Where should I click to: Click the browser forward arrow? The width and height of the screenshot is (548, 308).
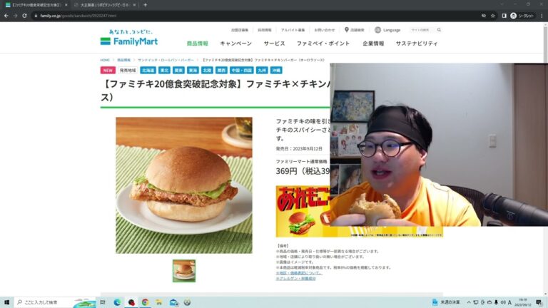pyautogui.click(x=15, y=16)
